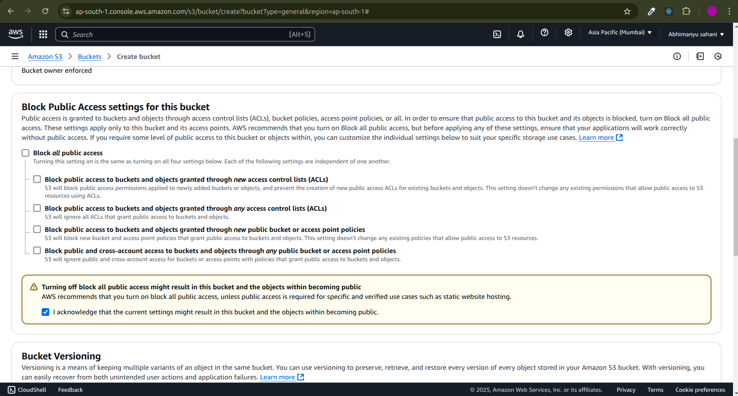Click the CloudShell icon in footer

pos(12,389)
